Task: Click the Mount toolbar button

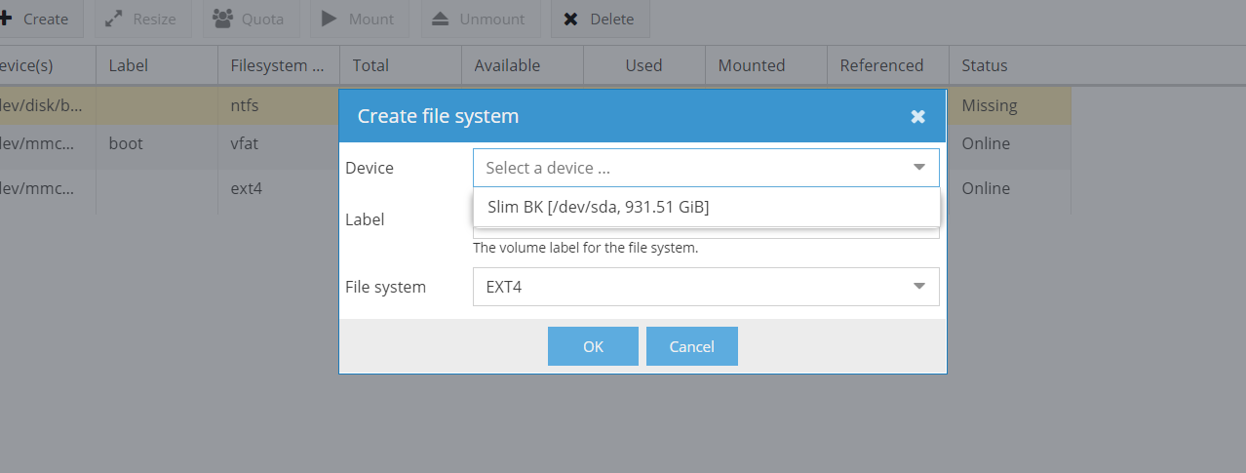Action: [360, 19]
